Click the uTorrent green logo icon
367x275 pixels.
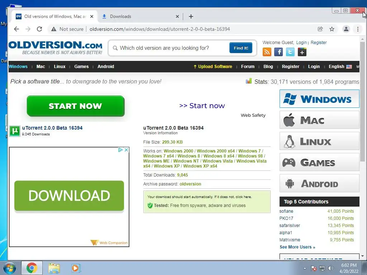[15, 131]
